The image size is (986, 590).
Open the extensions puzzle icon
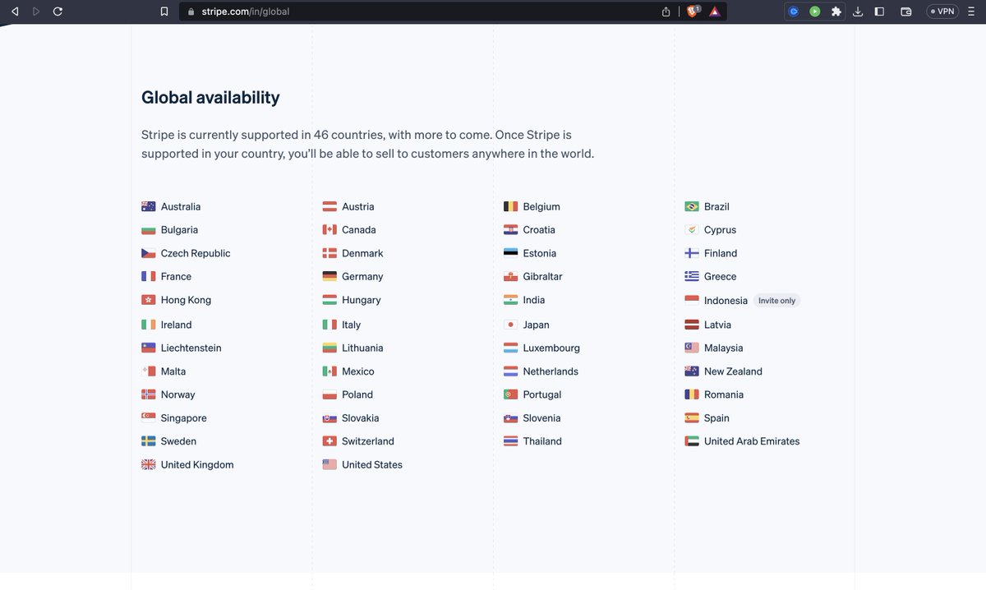836,12
